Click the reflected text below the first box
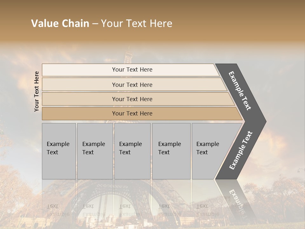305x229 pixels. 58,210
